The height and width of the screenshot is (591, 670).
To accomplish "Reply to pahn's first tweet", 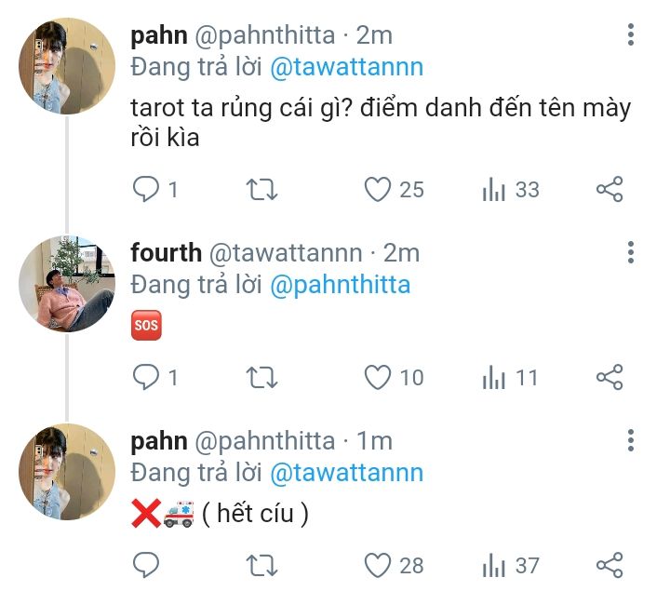I will pos(146,190).
